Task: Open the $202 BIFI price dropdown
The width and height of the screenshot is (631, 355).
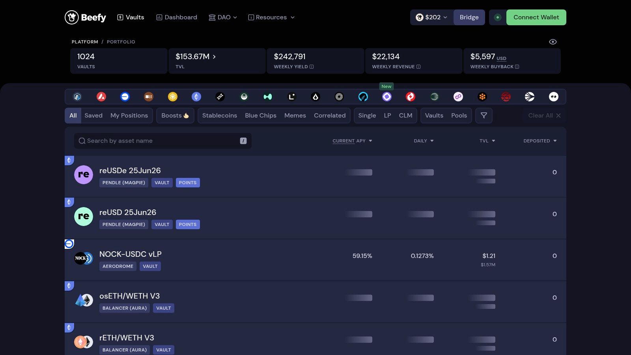Action: [x=432, y=17]
